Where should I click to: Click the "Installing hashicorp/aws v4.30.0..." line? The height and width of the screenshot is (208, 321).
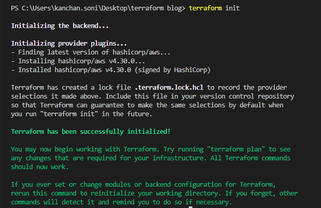coord(78,61)
